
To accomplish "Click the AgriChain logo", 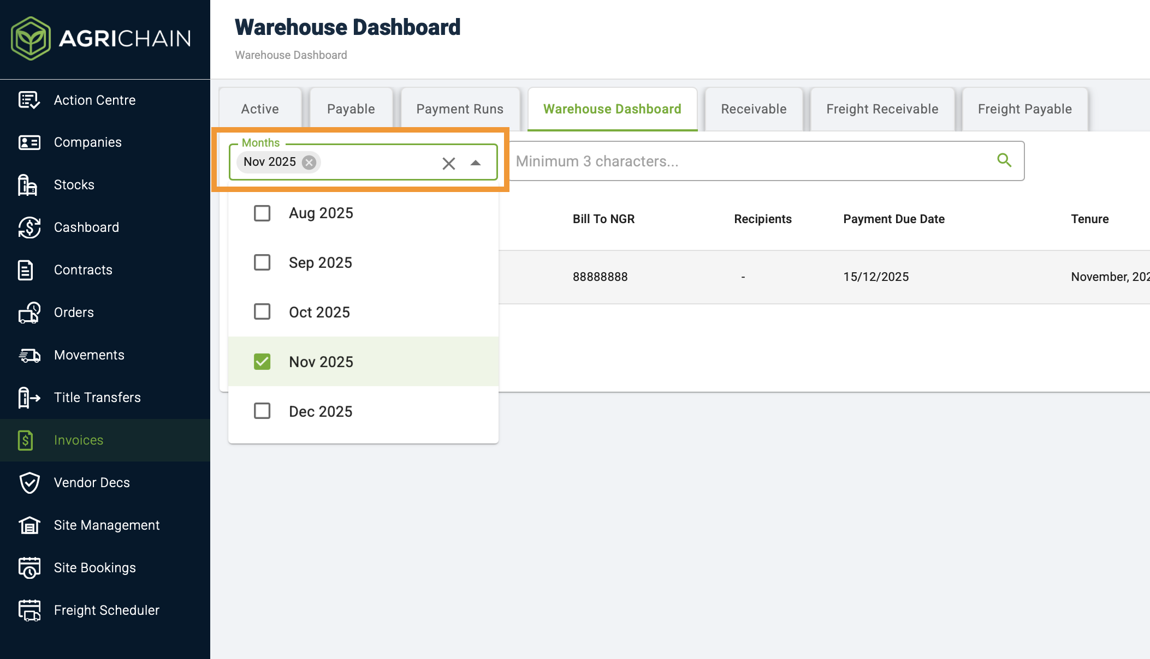I will point(102,38).
